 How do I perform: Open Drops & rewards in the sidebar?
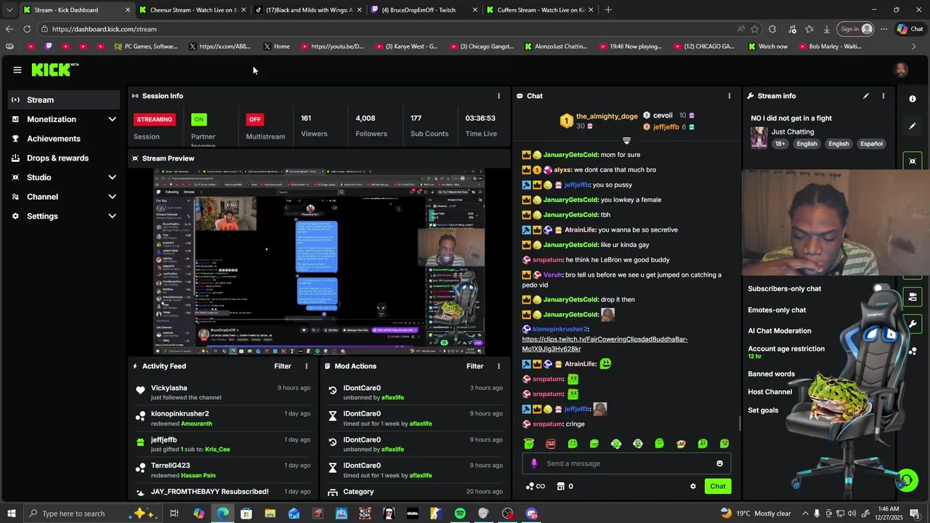pos(63,158)
